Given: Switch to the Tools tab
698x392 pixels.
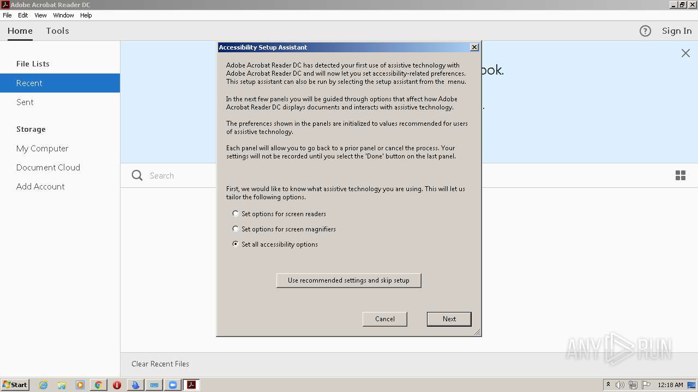Looking at the screenshot, I should pos(57,31).
